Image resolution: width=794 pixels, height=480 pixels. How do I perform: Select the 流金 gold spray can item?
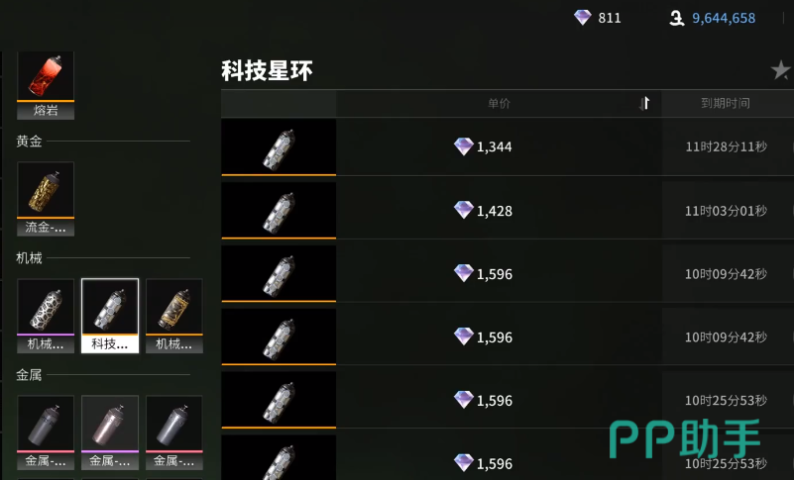pyautogui.click(x=46, y=199)
